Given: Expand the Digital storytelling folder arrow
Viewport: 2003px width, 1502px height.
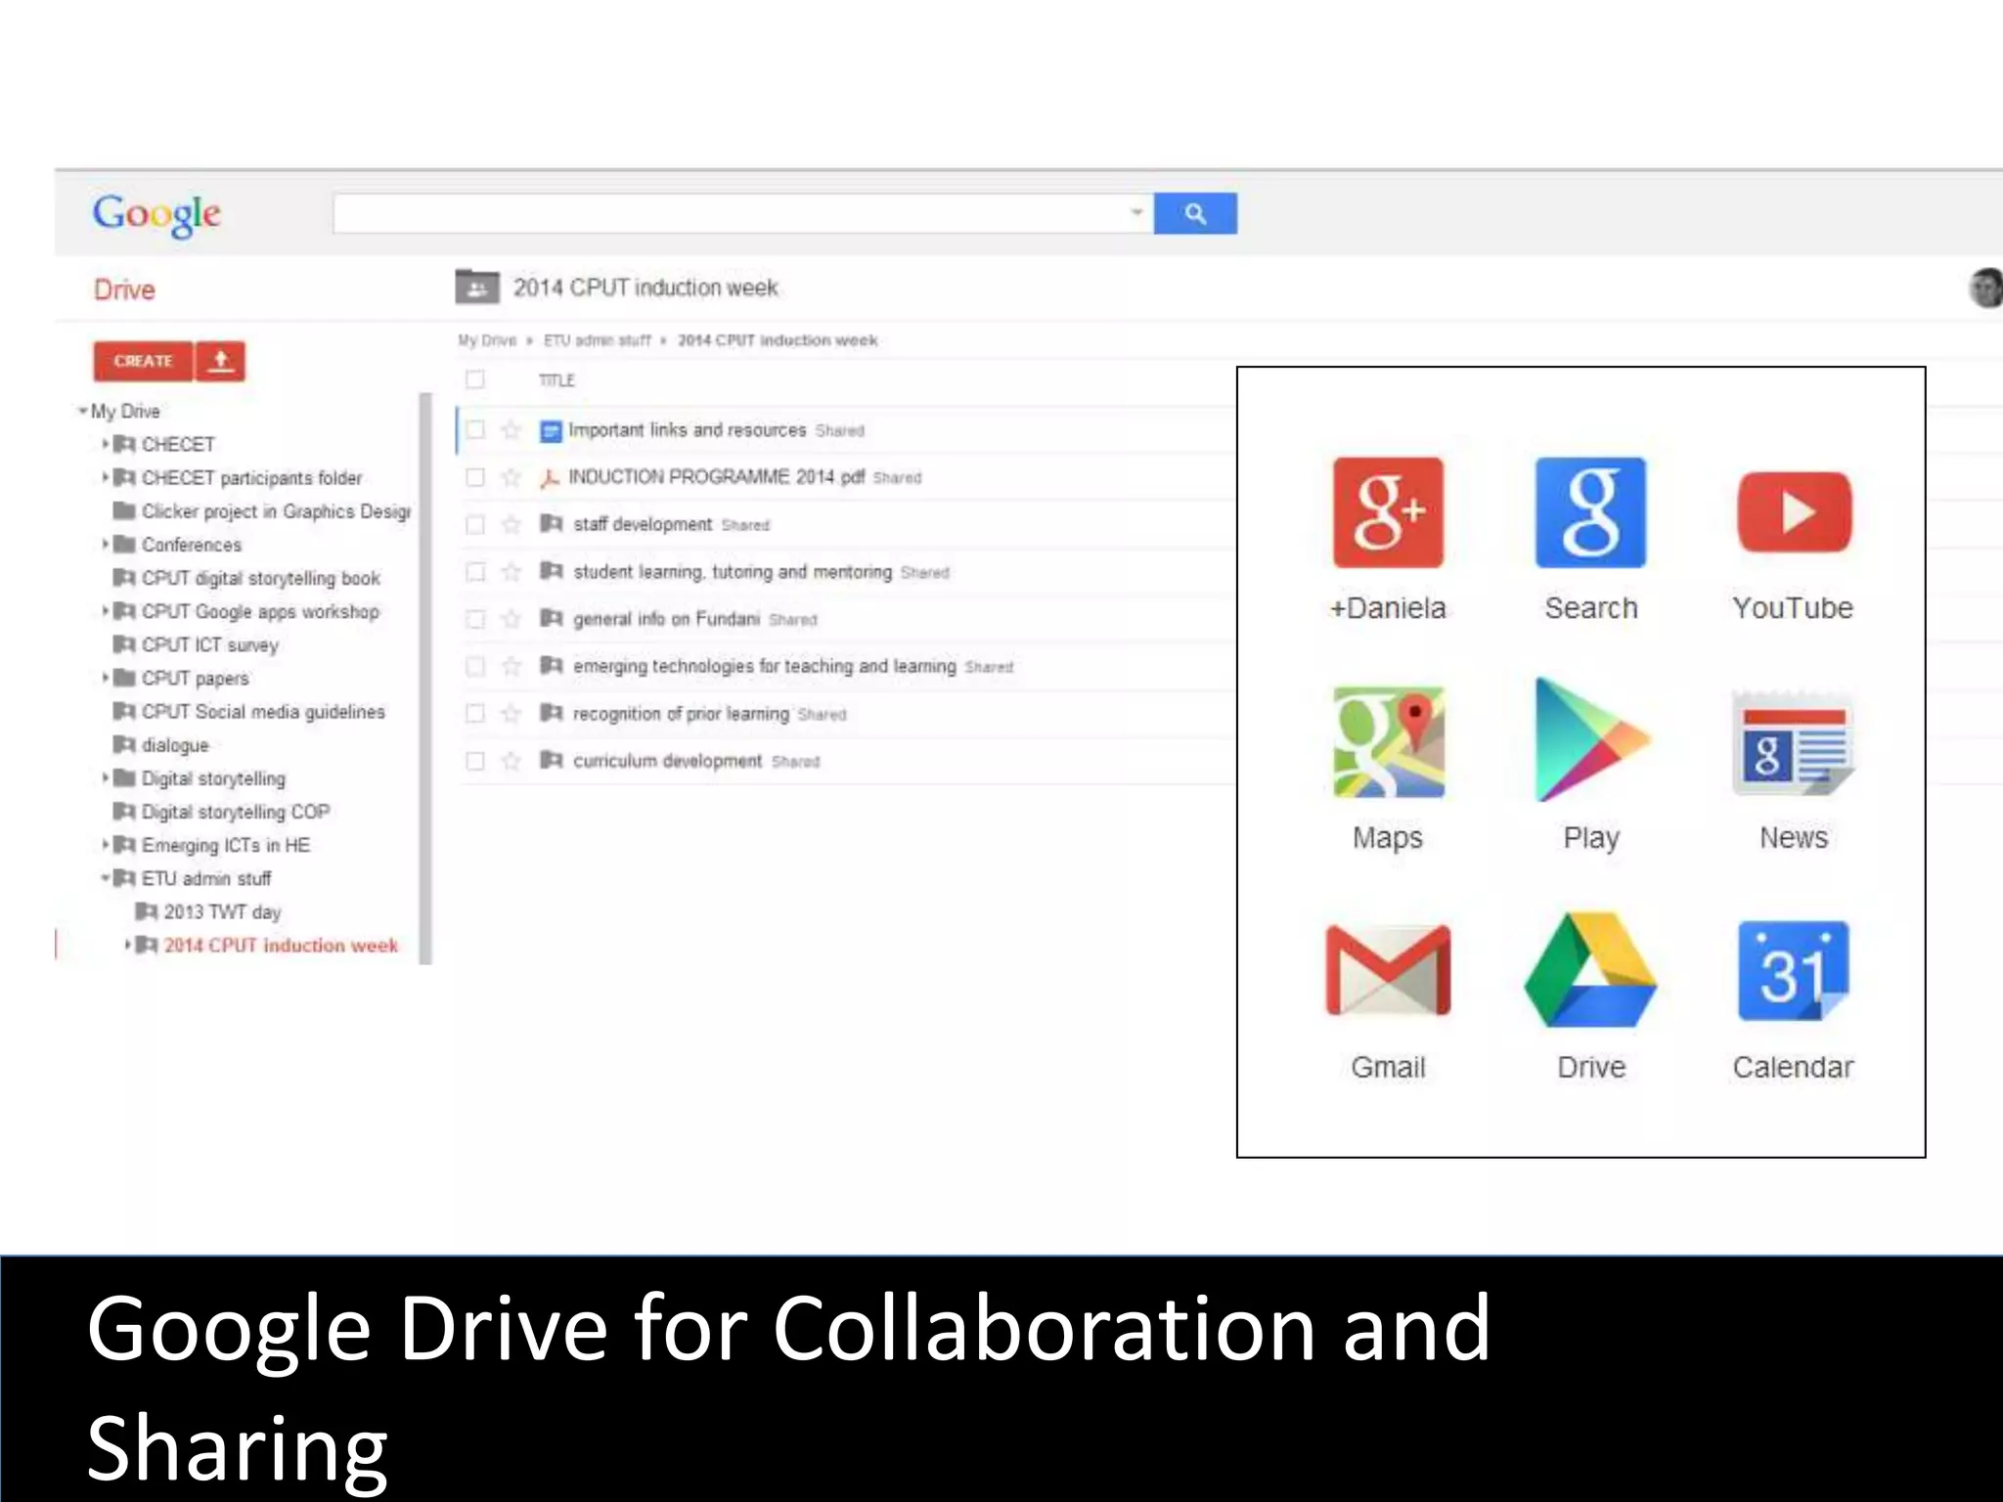Looking at the screenshot, I should (x=105, y=778).
